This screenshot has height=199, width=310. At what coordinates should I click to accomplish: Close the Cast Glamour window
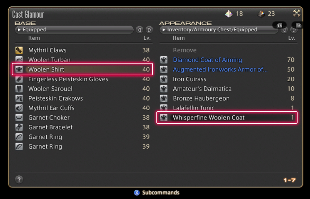tap(297, 13)
